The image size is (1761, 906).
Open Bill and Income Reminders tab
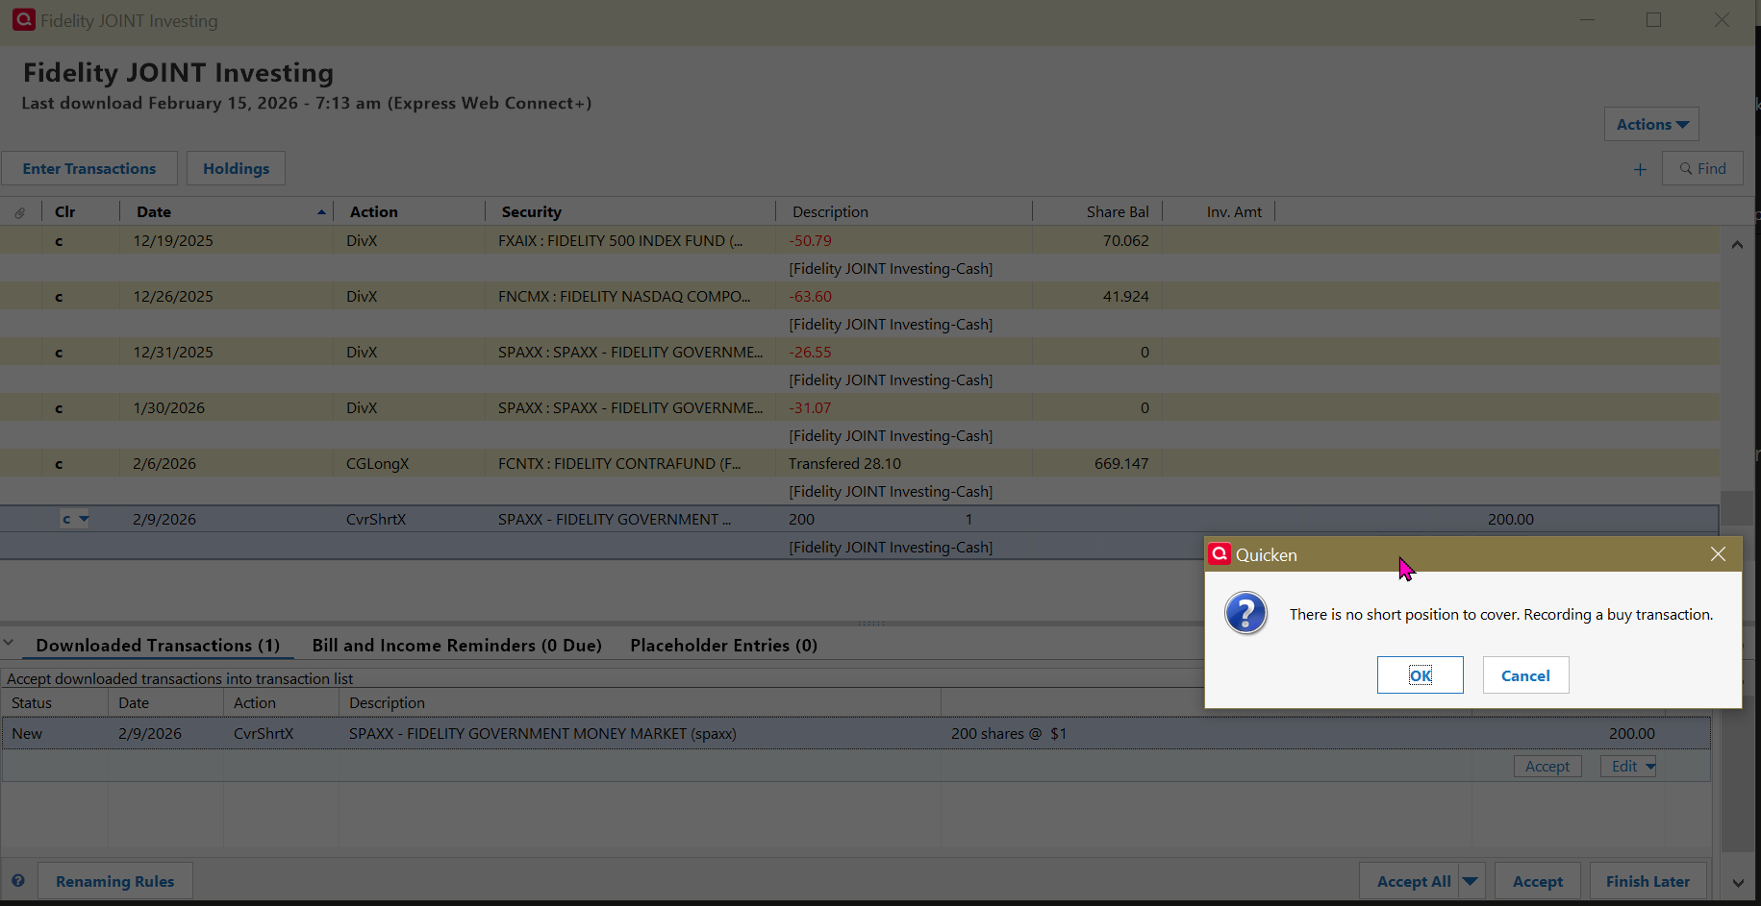pos(457,646)
